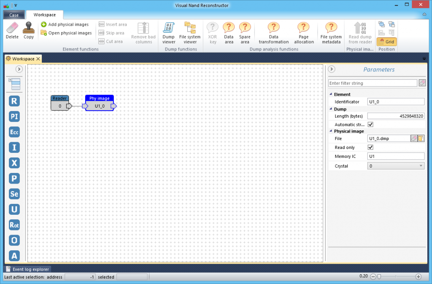Click the left alignment position icon
The height and width of the screenshot is (284, 432).
click(381, 33)
